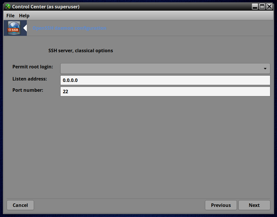Open the Permit root login dropdown
Screen dimensions: 277x217
point(165,68)
